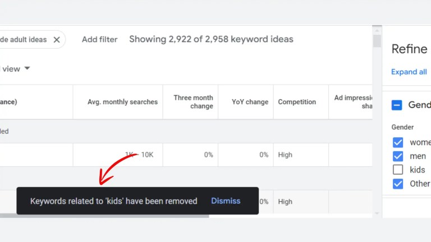Sort by YoY change column

250,102
